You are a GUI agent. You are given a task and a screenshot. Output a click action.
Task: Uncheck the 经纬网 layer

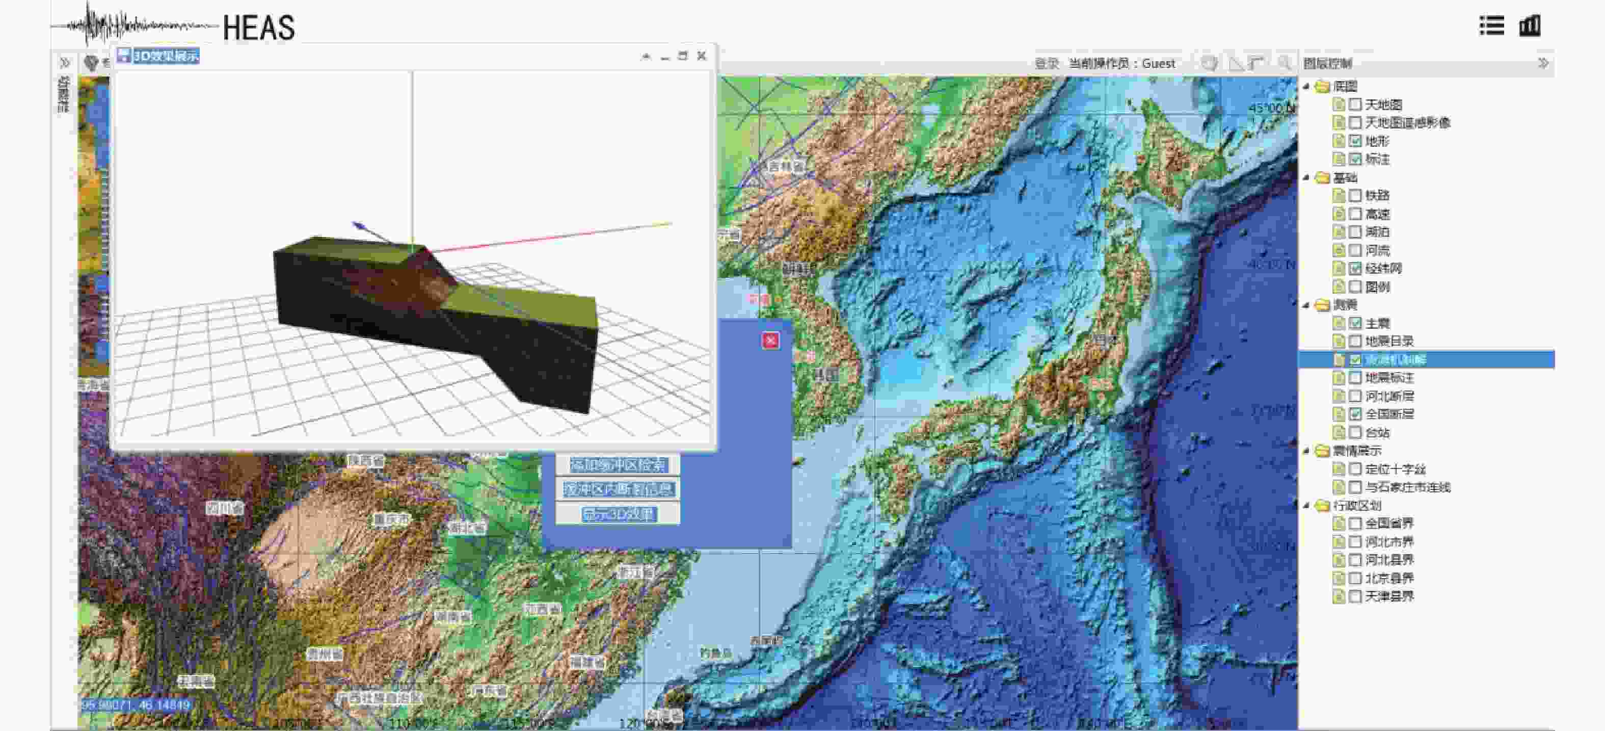pos(1354,269)
